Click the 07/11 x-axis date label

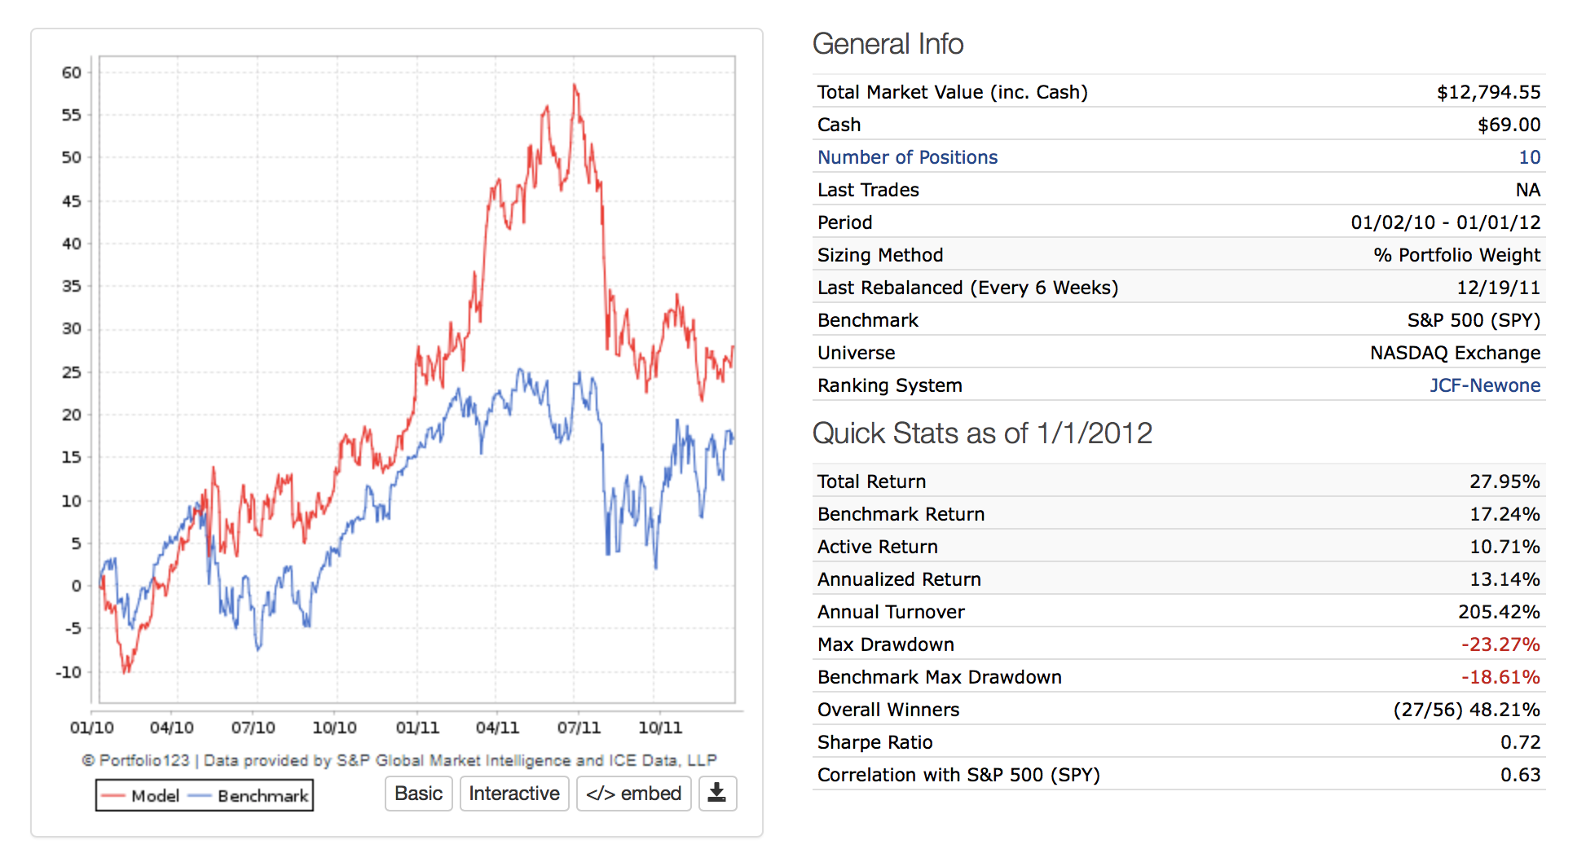tap(579, 728)
